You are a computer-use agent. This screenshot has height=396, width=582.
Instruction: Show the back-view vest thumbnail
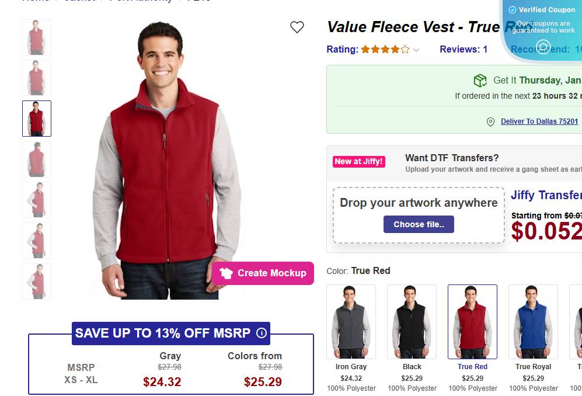click(x=37, y=159)
